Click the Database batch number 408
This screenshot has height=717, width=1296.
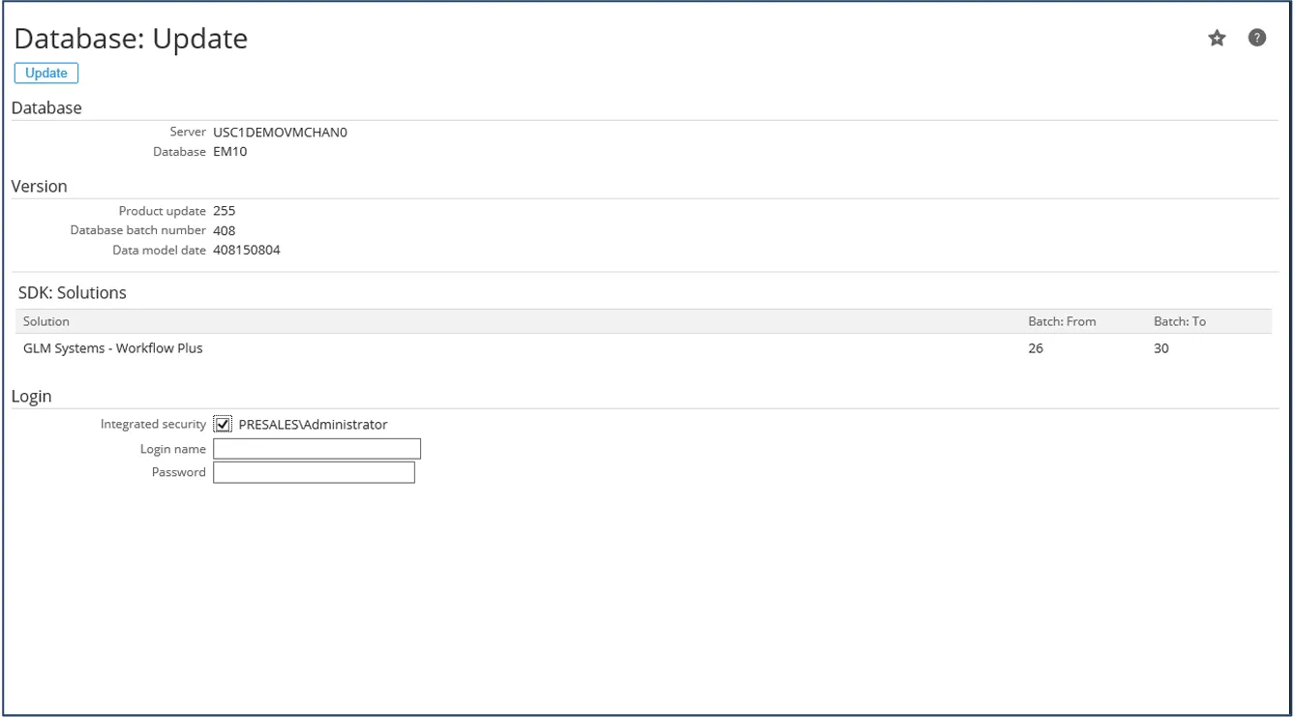225,230
